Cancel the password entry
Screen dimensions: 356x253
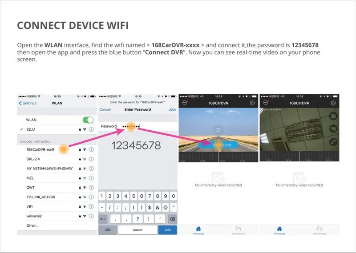click(x=105, y=109)
